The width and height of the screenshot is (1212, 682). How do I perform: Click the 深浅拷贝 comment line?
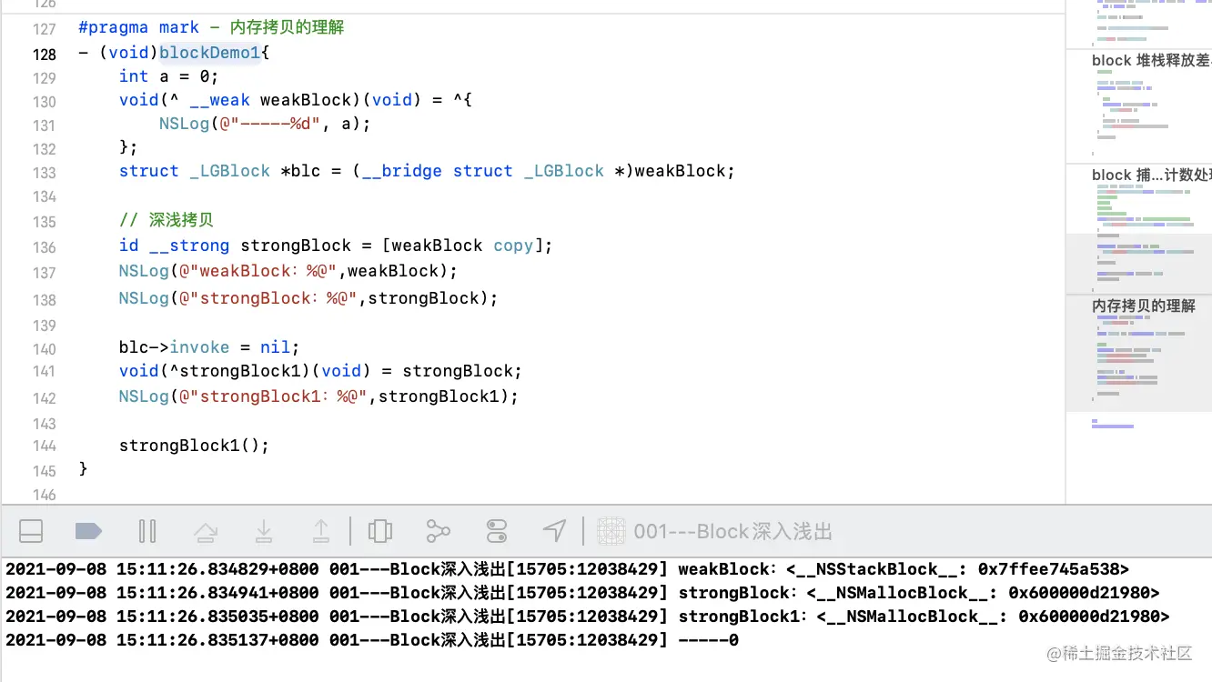166,220
